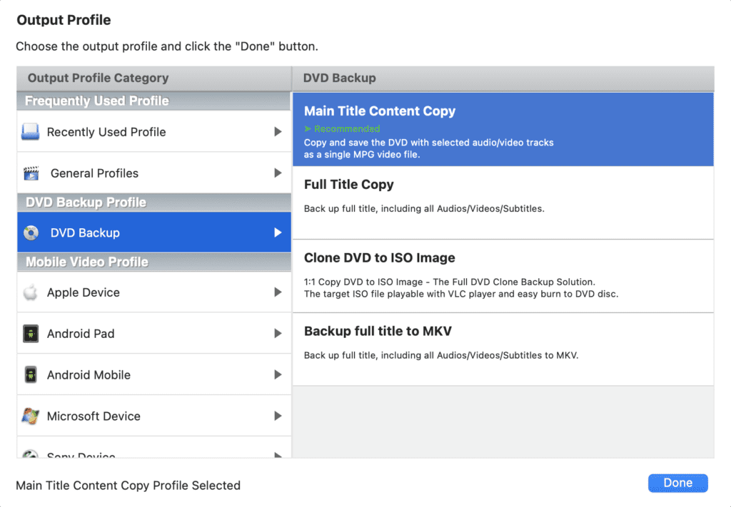Click 'Back up full title, including all Audios/Videos/Subtitles.' description
This screenshot has height=507, width=731.
(x=424, y=208)
